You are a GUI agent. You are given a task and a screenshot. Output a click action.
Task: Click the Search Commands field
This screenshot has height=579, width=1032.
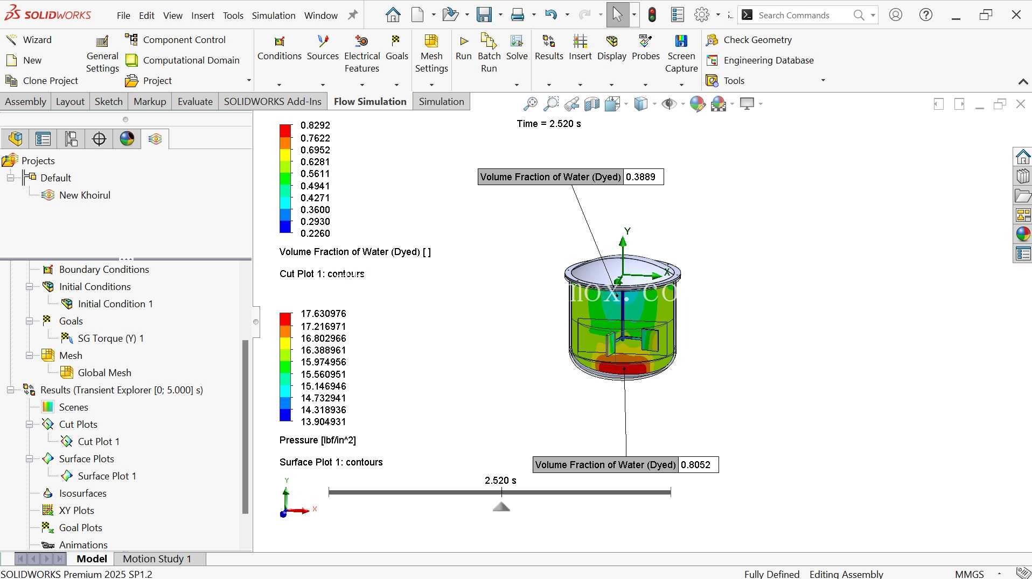802,15
